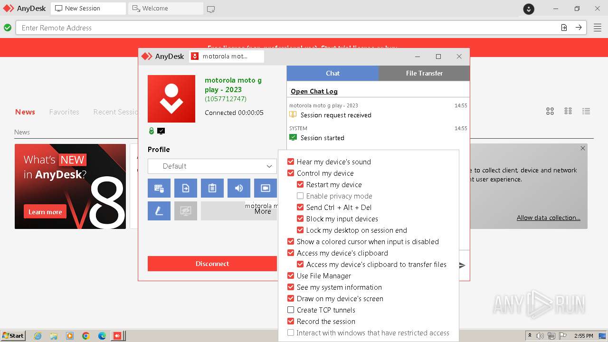Click the disabled privacy mode monitor icon

186,211
